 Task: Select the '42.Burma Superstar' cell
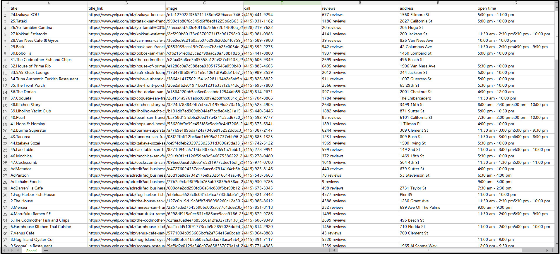(x=49, y=131)
